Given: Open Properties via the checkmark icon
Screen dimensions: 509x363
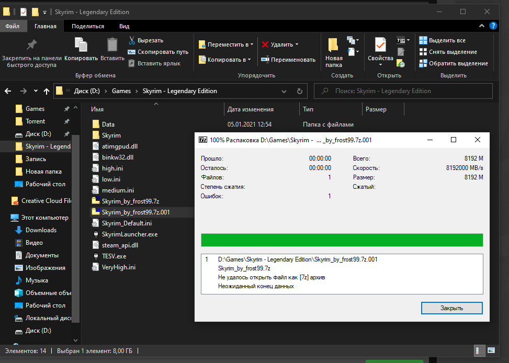Looking at the screenshot, I should tap(380, 46).
